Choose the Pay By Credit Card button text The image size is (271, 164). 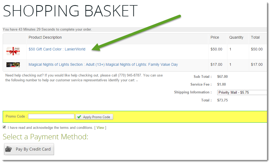(33, 149)
